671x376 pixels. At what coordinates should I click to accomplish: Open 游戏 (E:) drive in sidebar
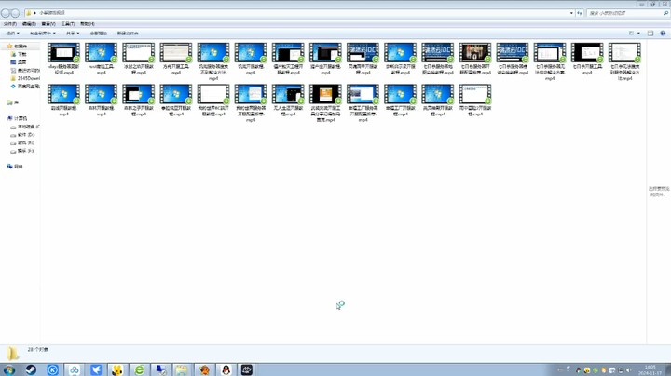(x=22, y=142)
